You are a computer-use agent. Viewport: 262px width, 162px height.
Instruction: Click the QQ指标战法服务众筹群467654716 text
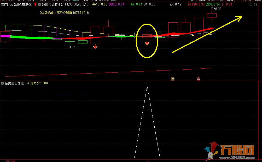64,13
